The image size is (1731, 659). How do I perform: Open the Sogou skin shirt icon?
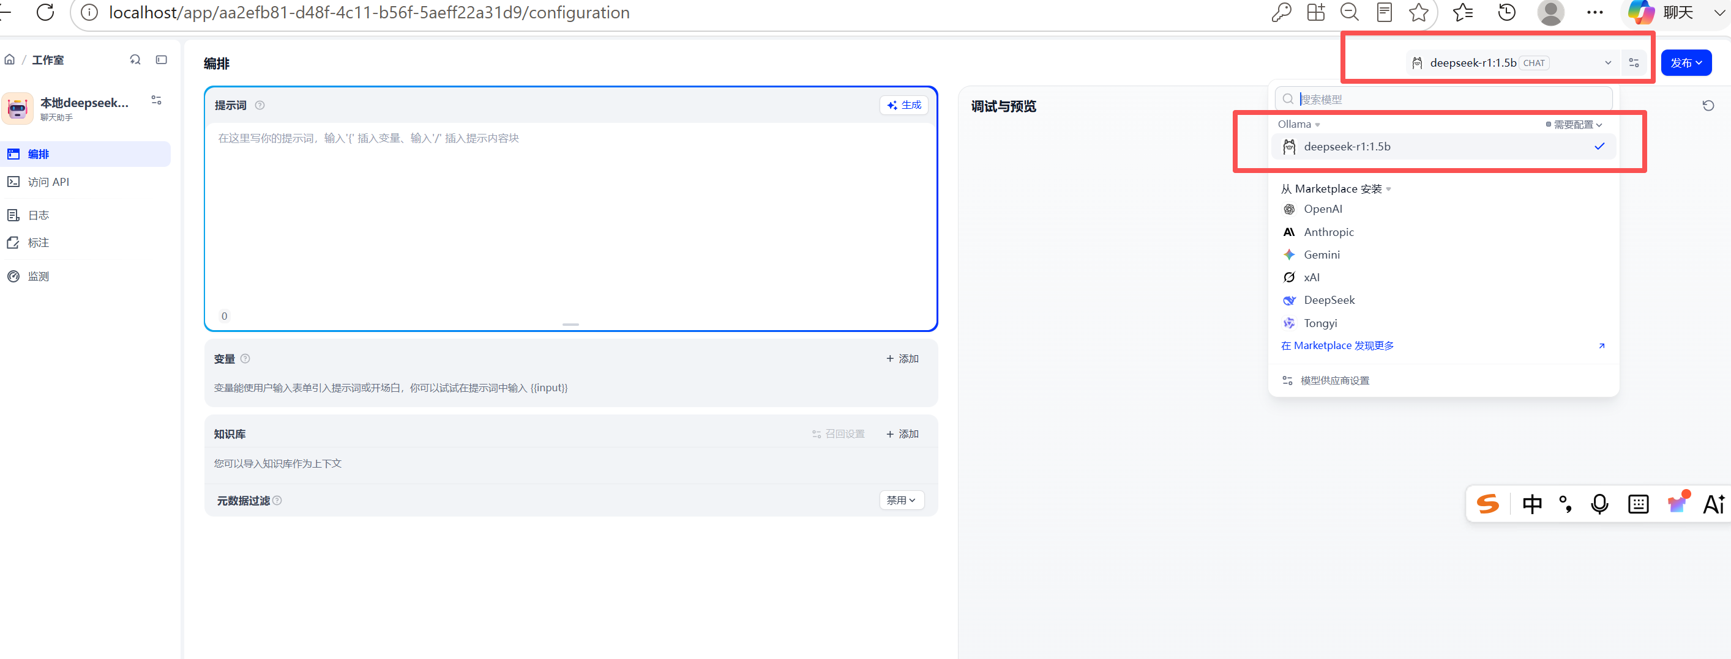click(1677, 502)
